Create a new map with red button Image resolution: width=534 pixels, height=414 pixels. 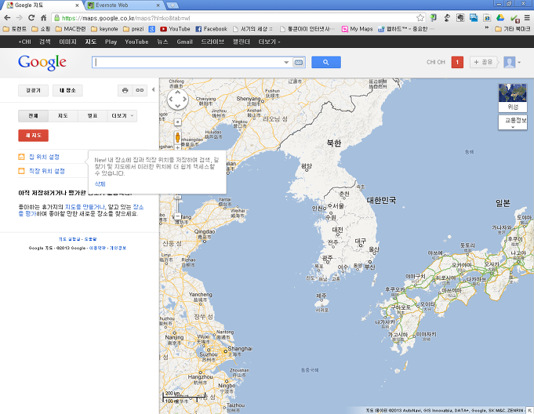point(33,136)
